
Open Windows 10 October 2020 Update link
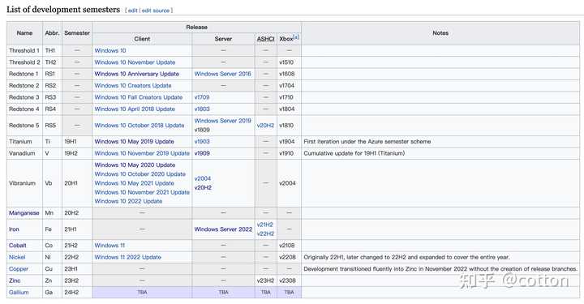click(x=140, y=173)
